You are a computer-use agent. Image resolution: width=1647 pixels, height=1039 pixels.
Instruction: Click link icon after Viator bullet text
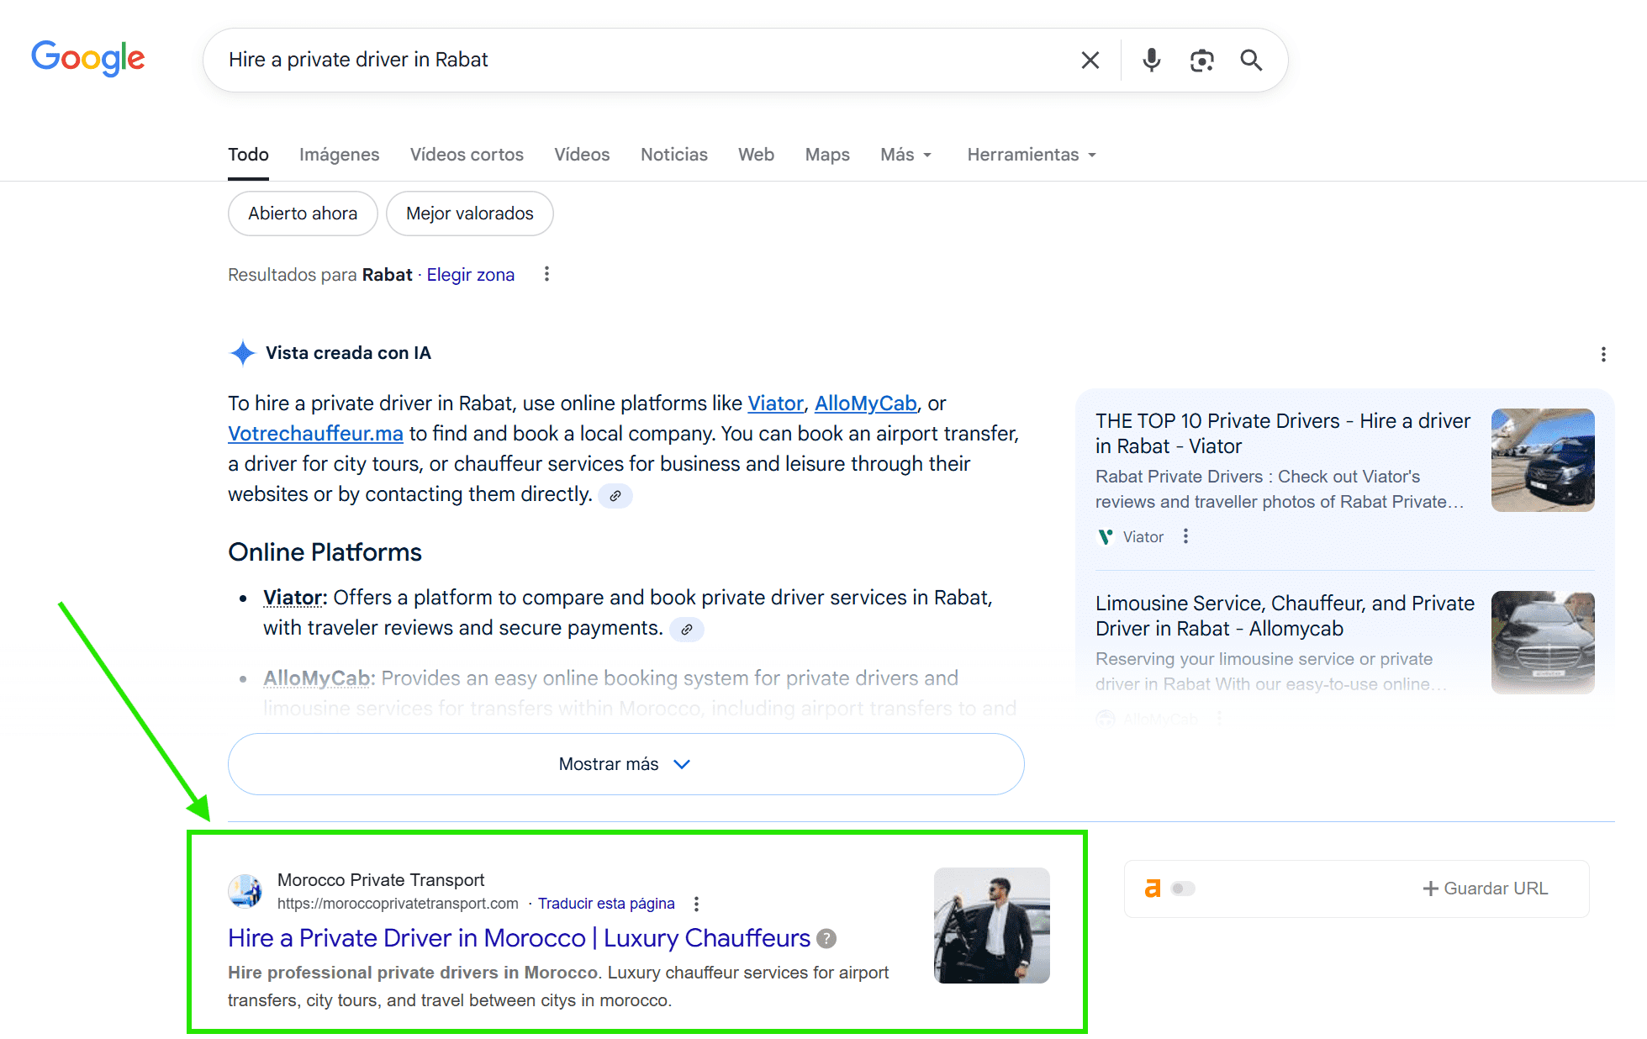pos(686,629)
